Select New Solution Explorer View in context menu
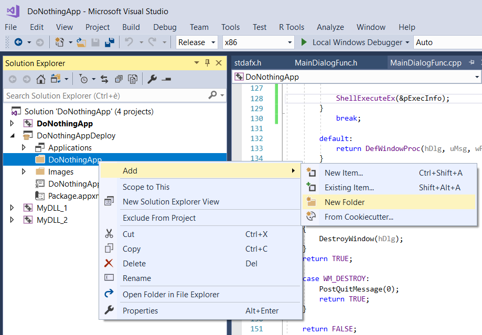 pyautogui.click(x=200, y=202)
